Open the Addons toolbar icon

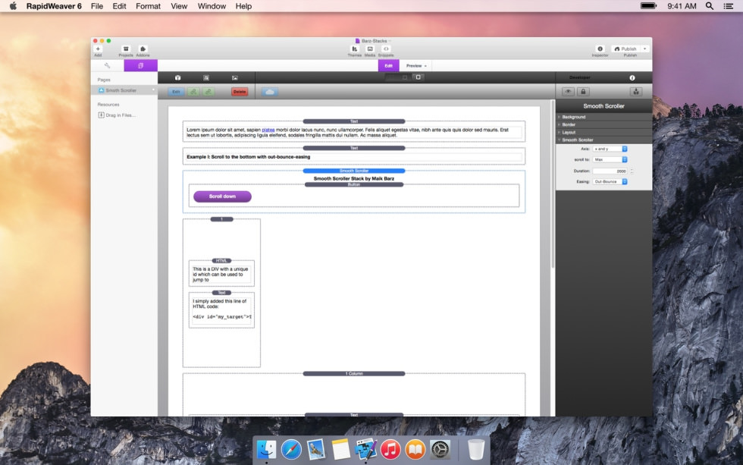click(x=143, y=49)
